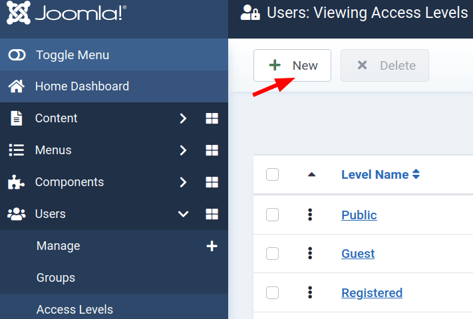Image resolution: width=473 pixels, height=319 pixels.
Task: Click plus icon next to Manage
Action: tap(212, 246)
